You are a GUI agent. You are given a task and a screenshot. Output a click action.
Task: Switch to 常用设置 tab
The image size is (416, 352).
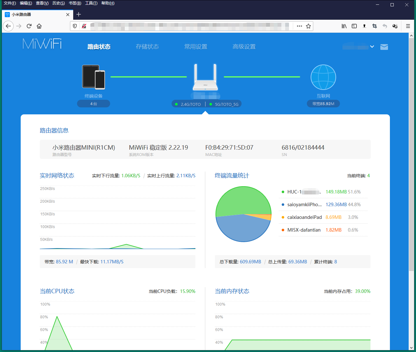(196, 47)
